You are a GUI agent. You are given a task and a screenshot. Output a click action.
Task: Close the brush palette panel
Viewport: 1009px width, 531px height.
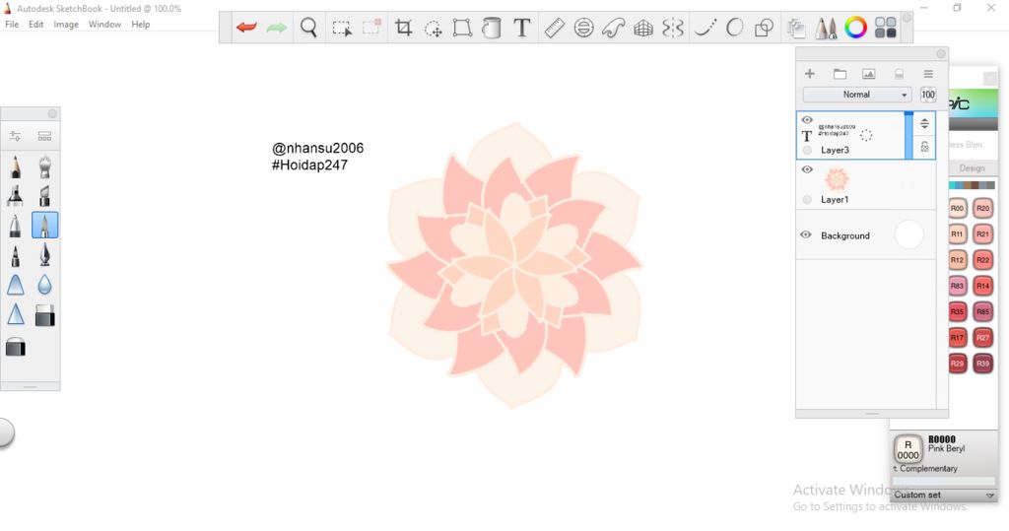coord(52,114)
